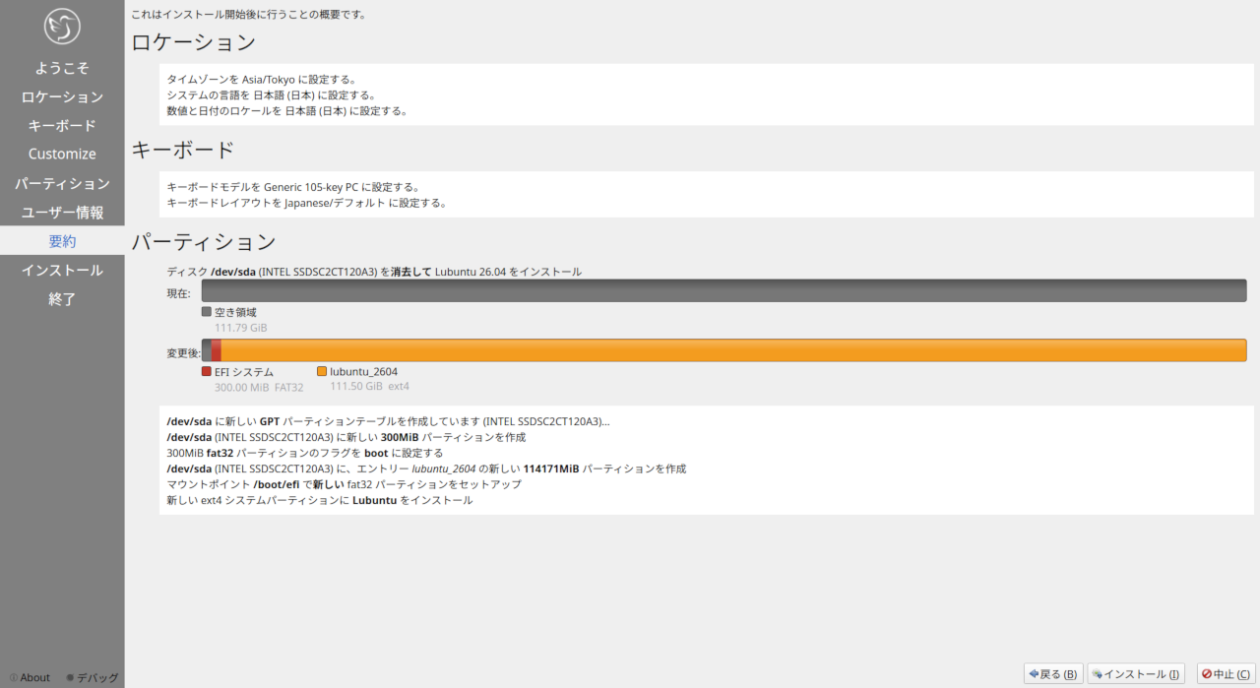Click the システムの言語 日本語 line

pos(272,95)
